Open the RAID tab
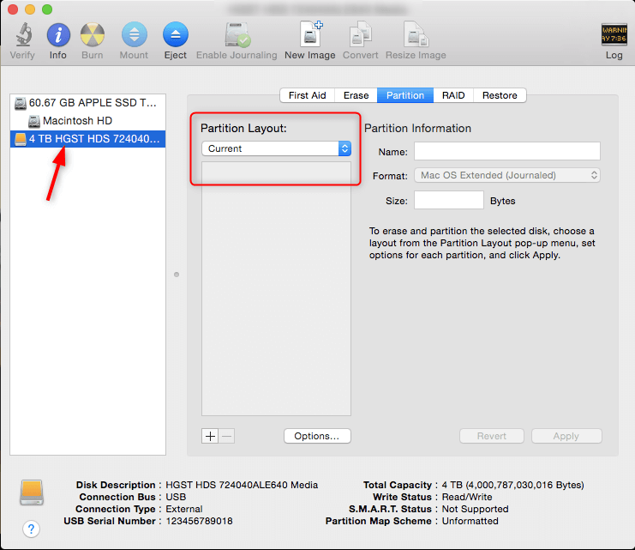 pos(453,95)
